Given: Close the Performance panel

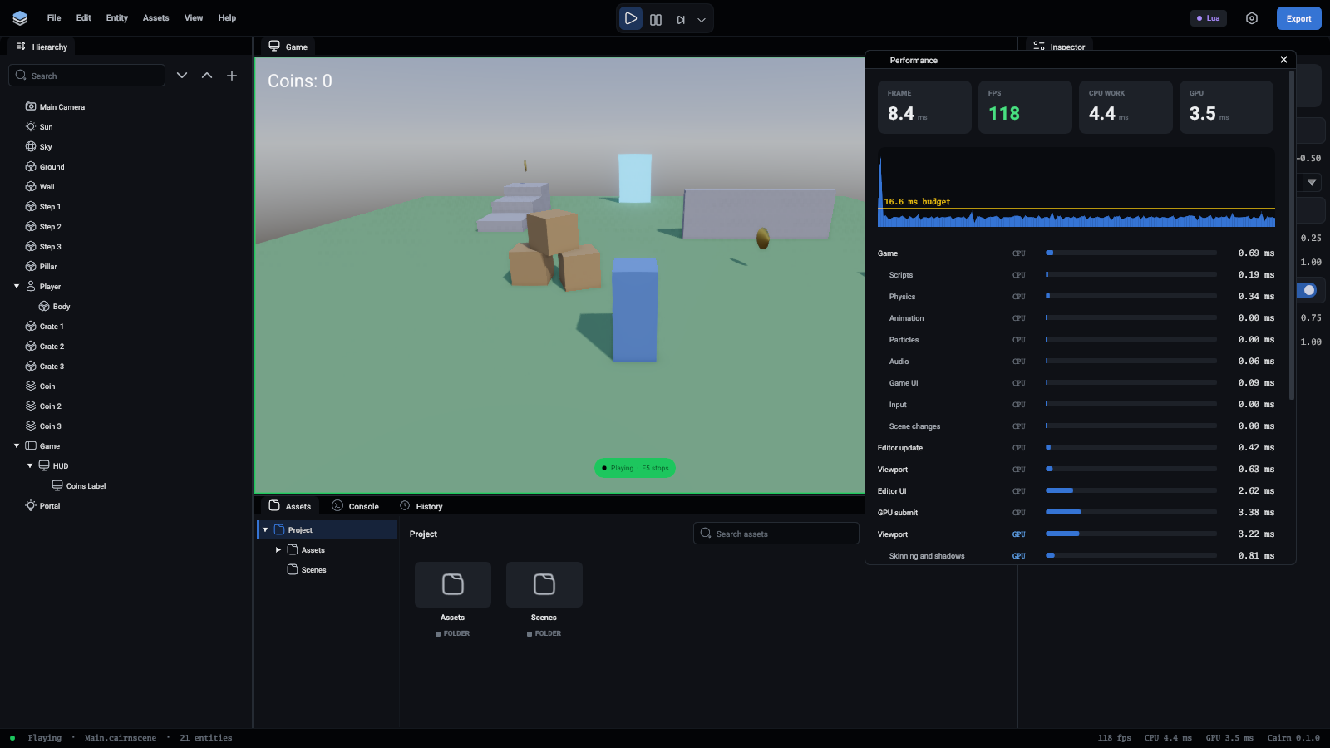Looking at the screenshot, I should click(x=1283, y=60).
